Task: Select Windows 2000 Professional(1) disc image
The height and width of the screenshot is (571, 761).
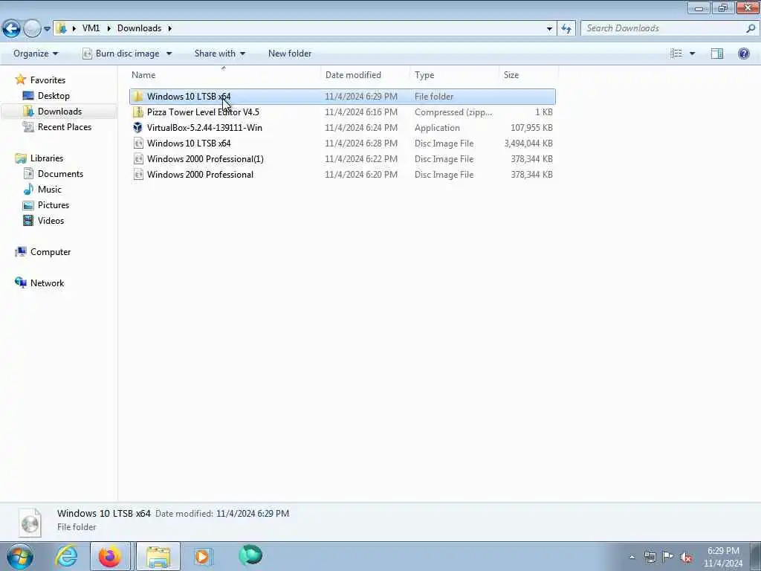Action: click(342, 159)
